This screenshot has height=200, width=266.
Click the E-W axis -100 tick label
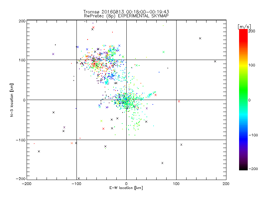coord(76,184)
